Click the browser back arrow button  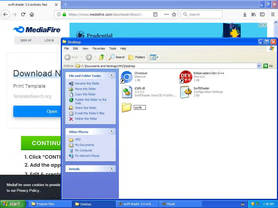coord(5,14)
